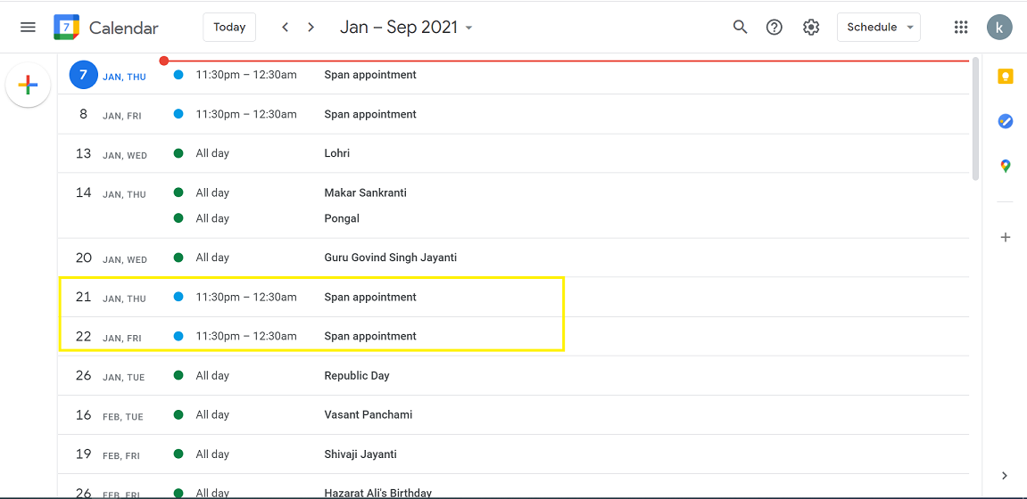The height and width of the screenshot is (499, 1027).
Task: Open the main menu hamburger icon
Action: pos(28,28)
